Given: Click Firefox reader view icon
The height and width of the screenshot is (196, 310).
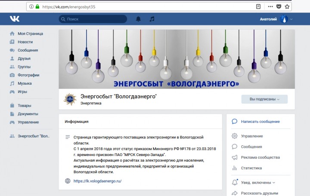Looking at the screenshot, I should [258, 6].
